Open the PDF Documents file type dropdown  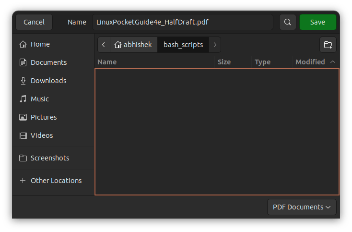pyautogui.click(x=302, y=207)
